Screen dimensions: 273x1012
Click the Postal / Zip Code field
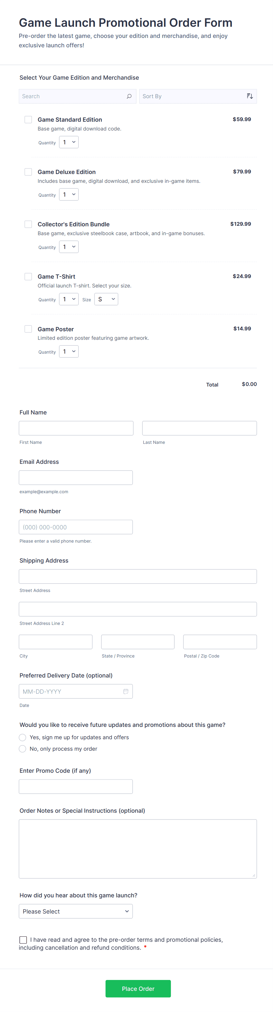[x=220, y=642]
